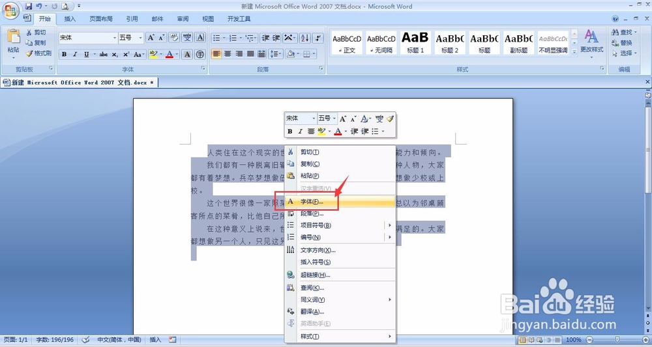
Task: Save document from Quick Access Toolbar
Action: click(28, 7)
